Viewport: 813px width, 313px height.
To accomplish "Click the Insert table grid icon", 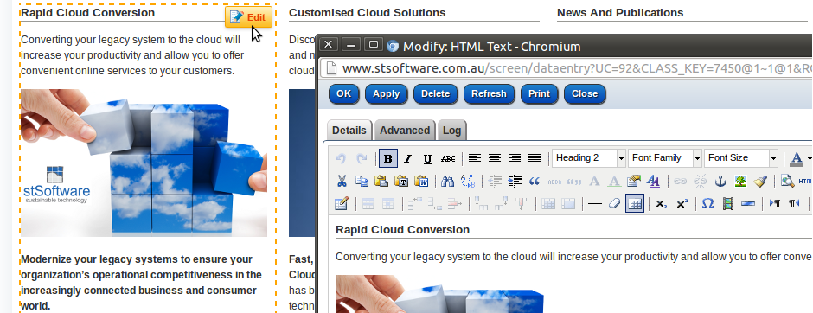I will coord(548,204).
